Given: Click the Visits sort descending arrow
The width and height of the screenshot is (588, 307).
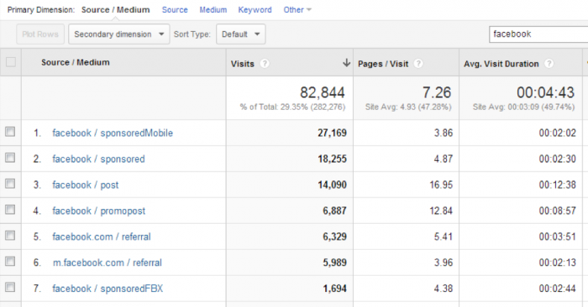Looking at the screenshot, I should [x=346, y=63].
